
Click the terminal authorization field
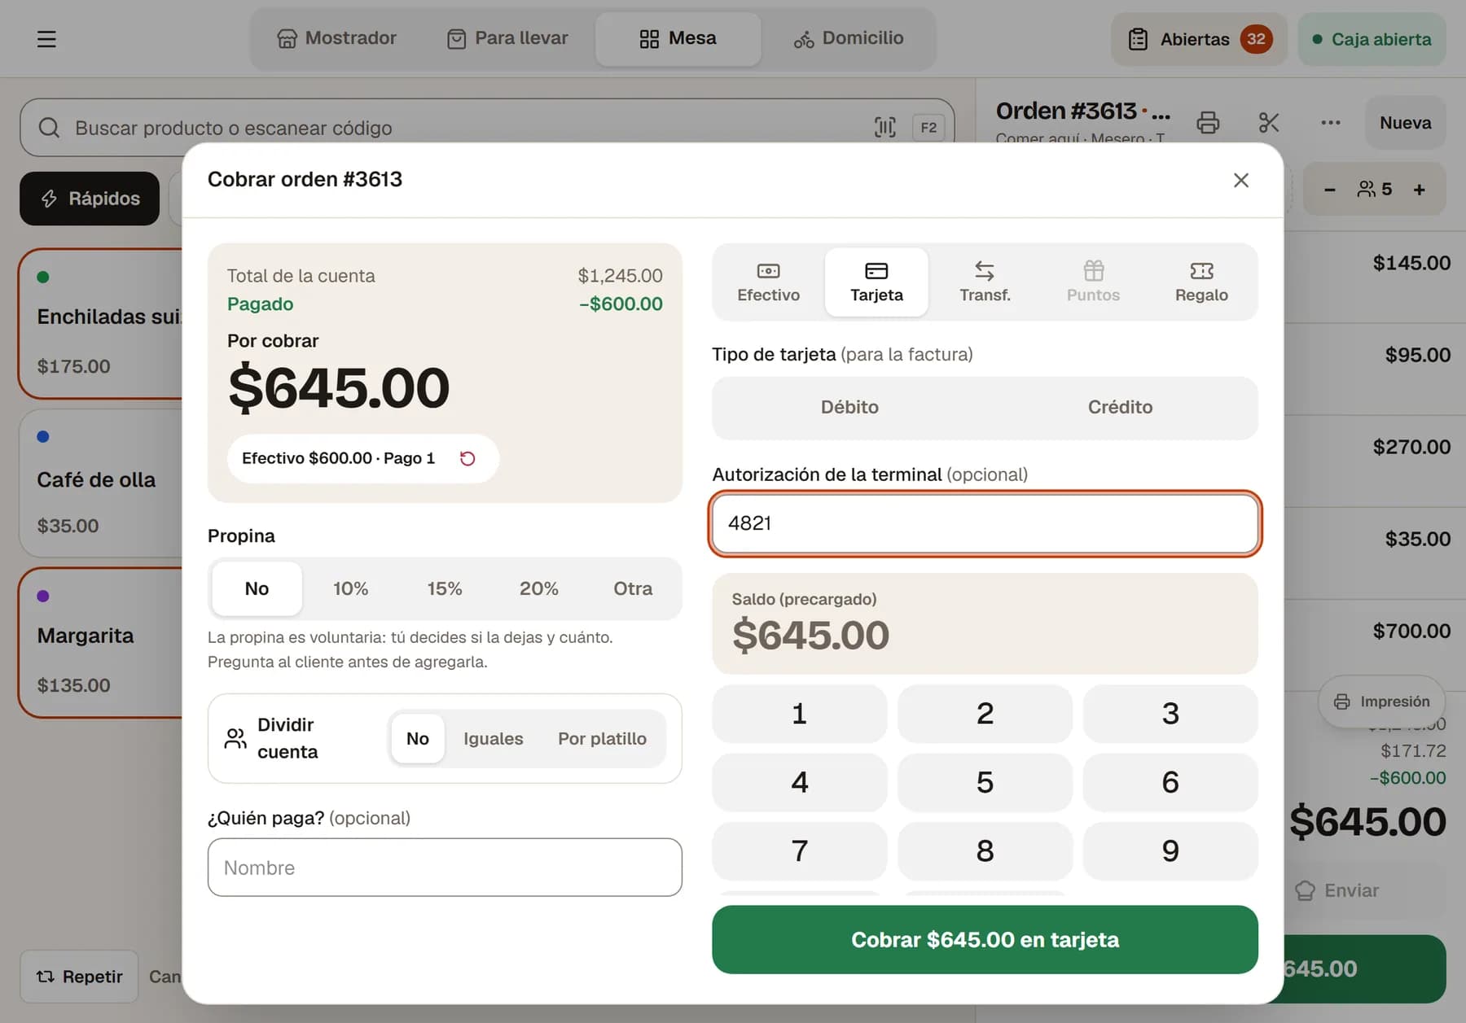tap(985, 523)
